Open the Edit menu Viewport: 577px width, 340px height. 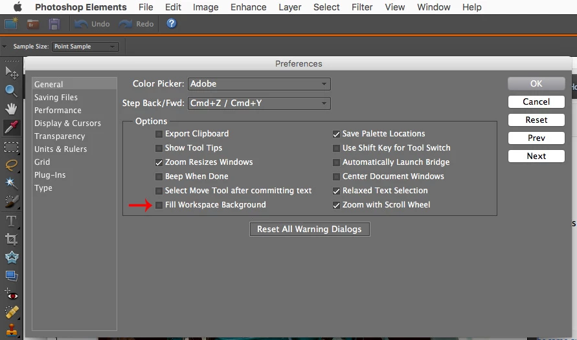point(173,7)
